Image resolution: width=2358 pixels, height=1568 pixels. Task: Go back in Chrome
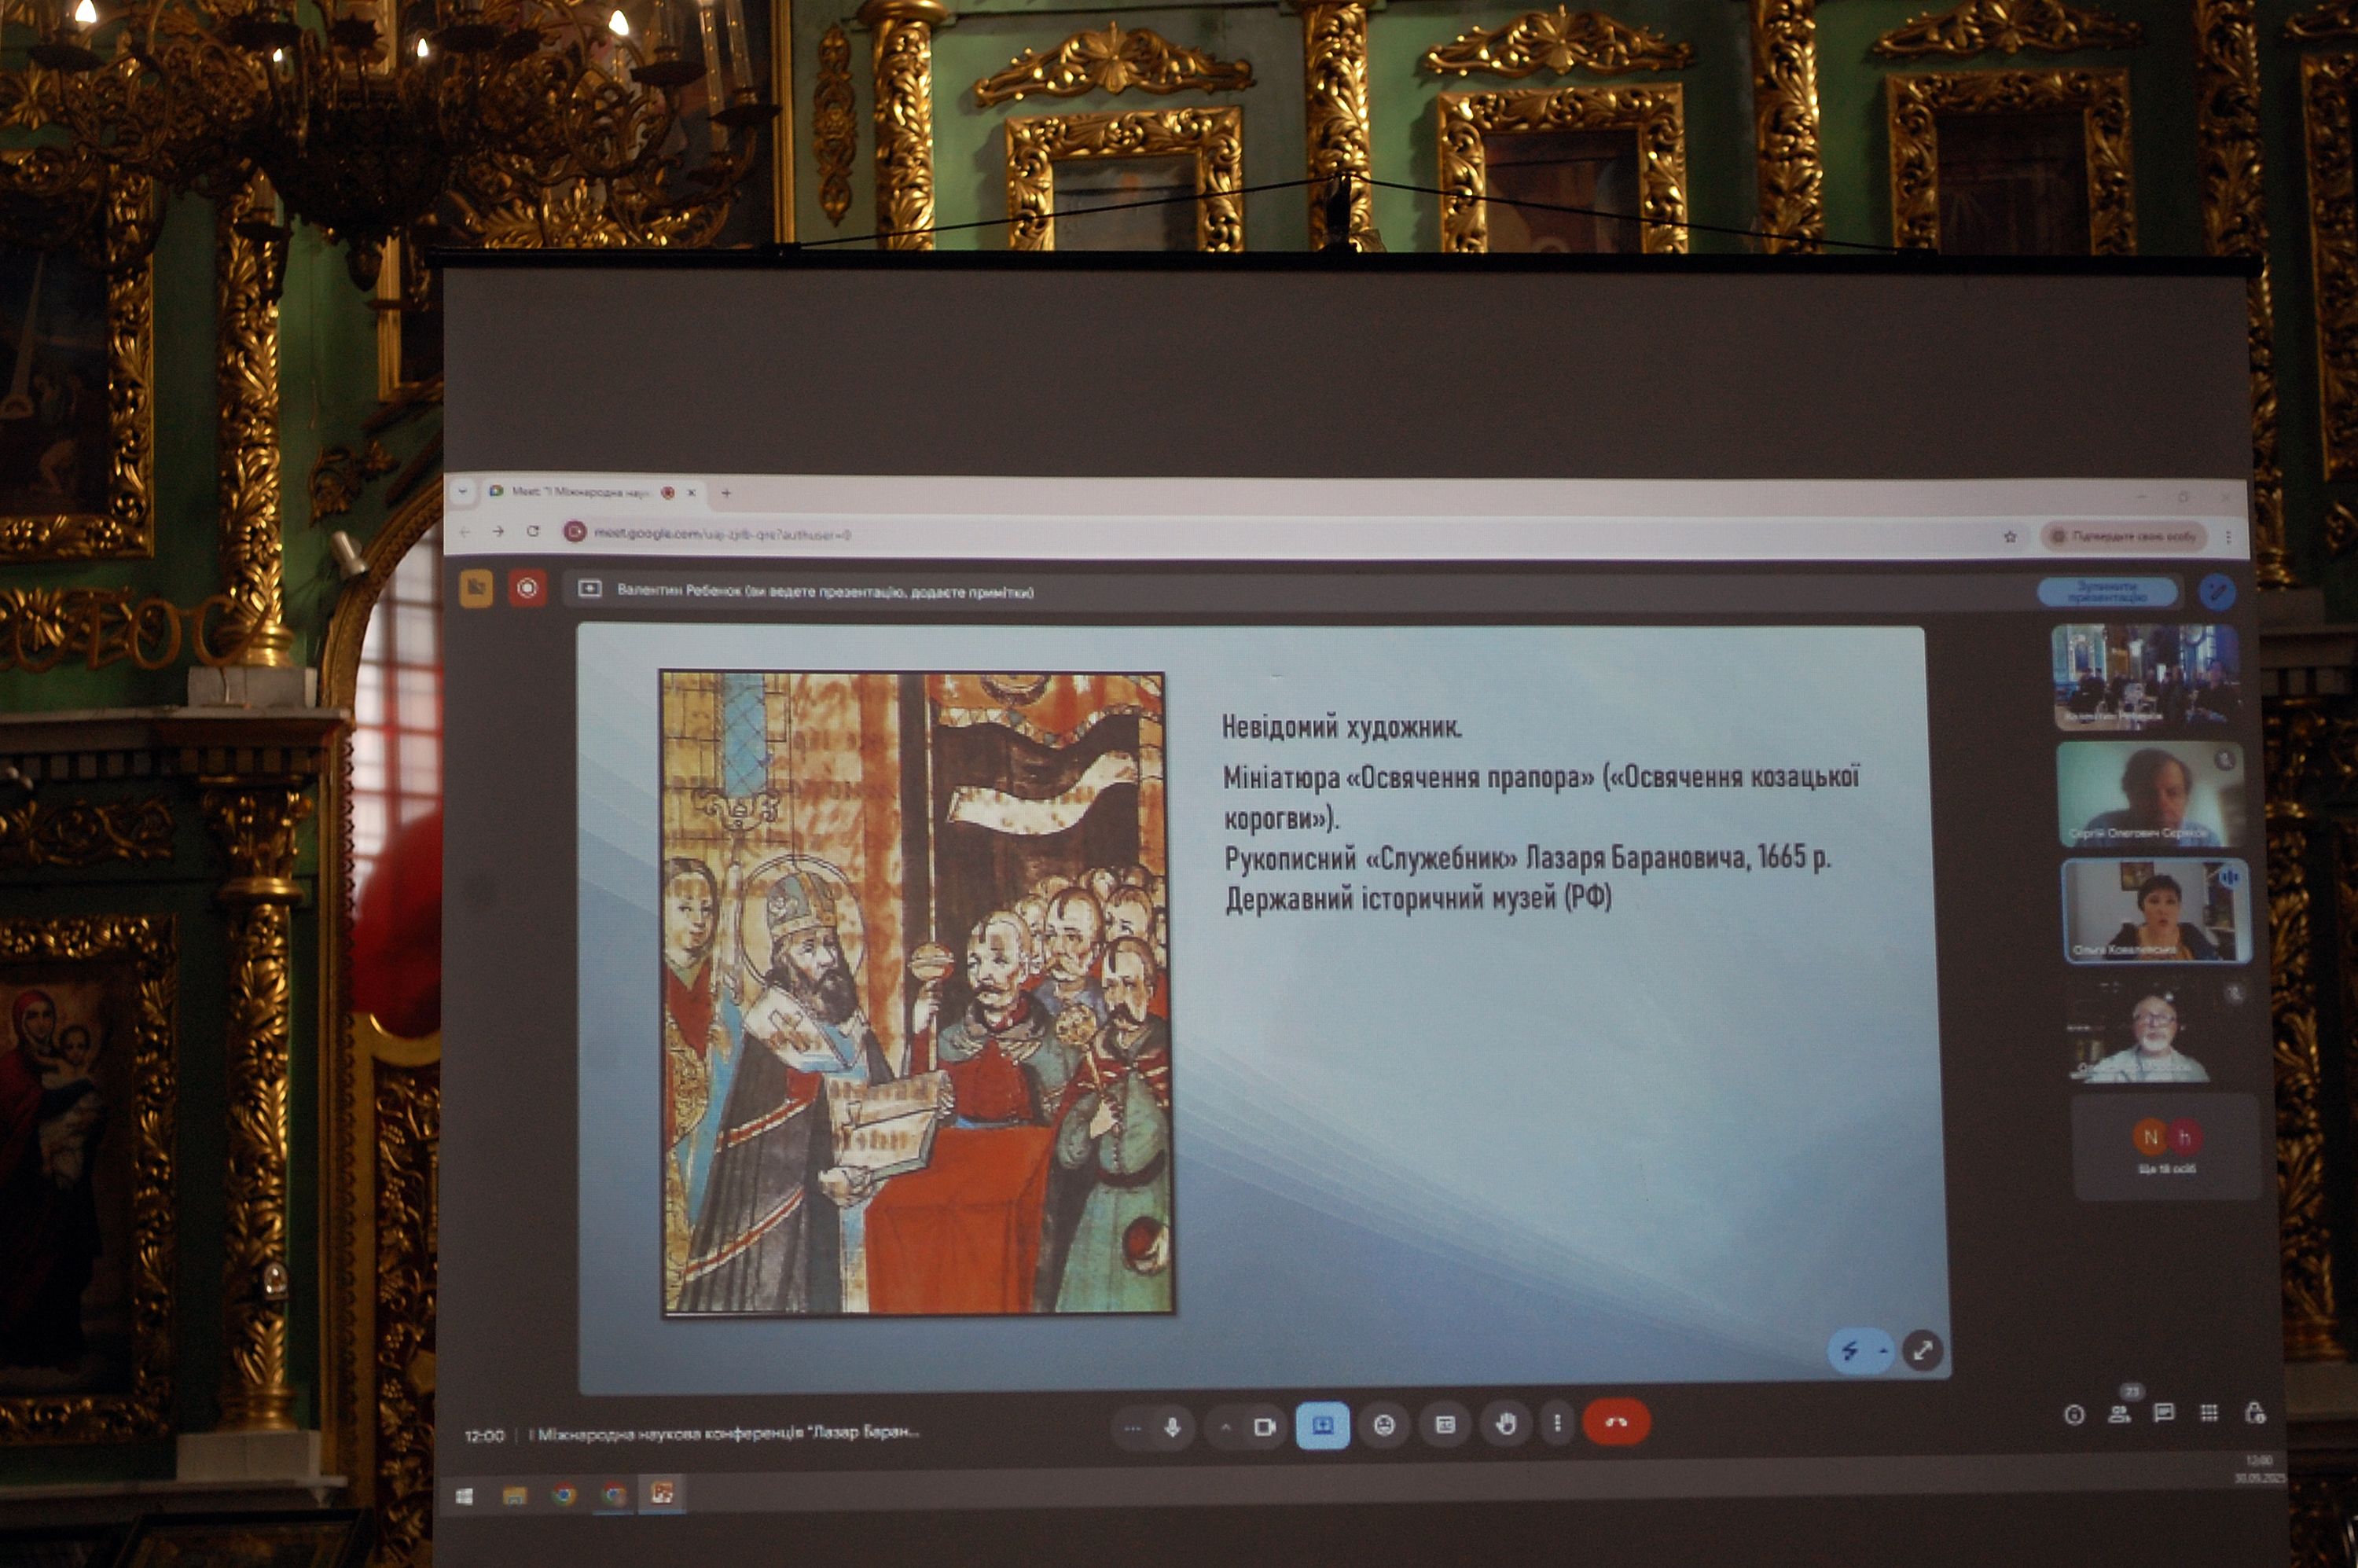click(x=464, y=532)
